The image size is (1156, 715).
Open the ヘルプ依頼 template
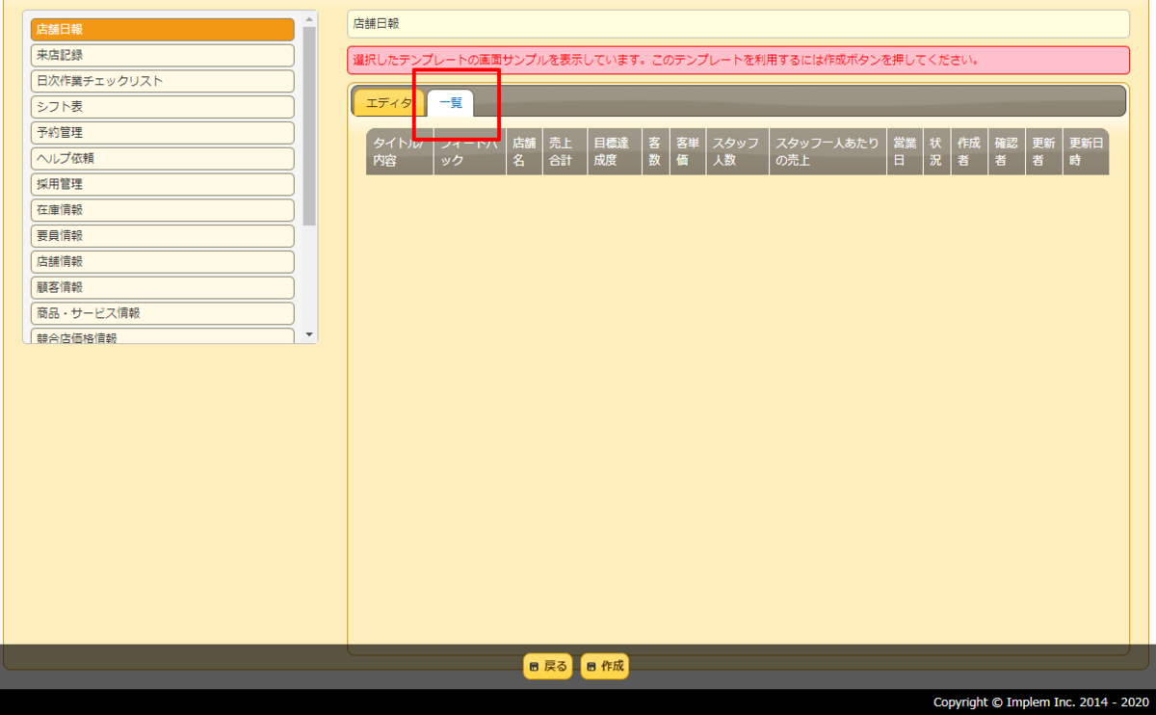tap(162, 158)
